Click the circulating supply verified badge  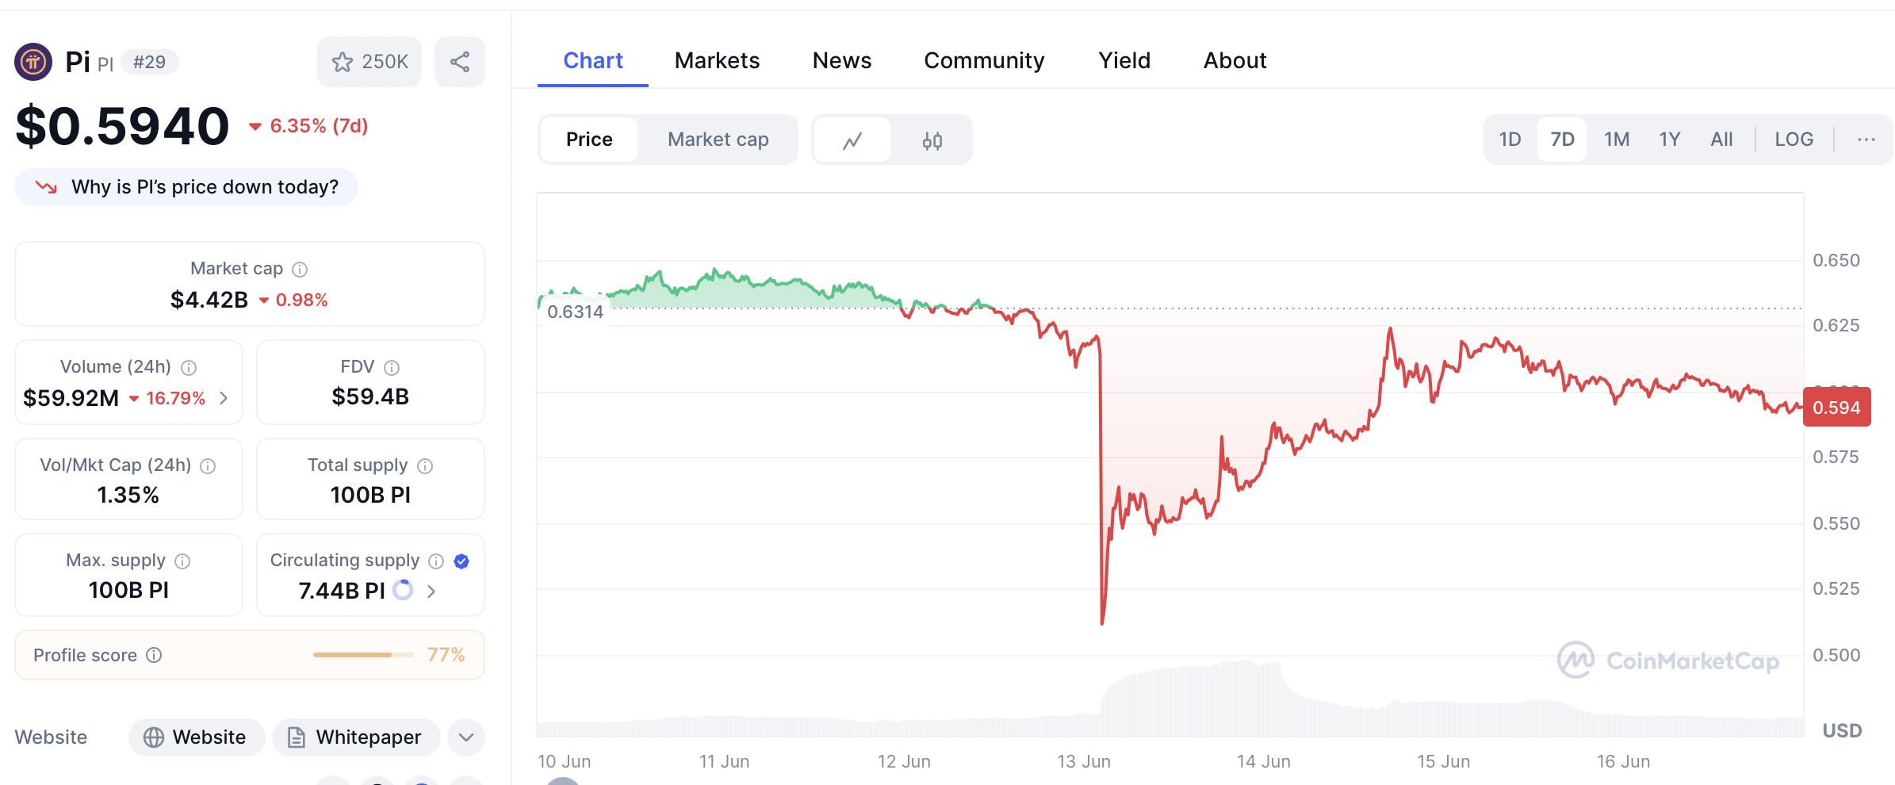coord(461,561)
